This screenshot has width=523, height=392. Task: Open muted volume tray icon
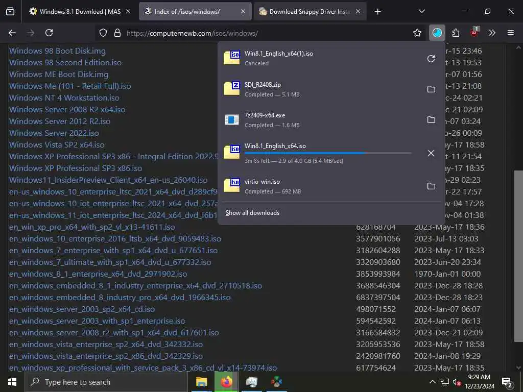click(x=457, y=382)
